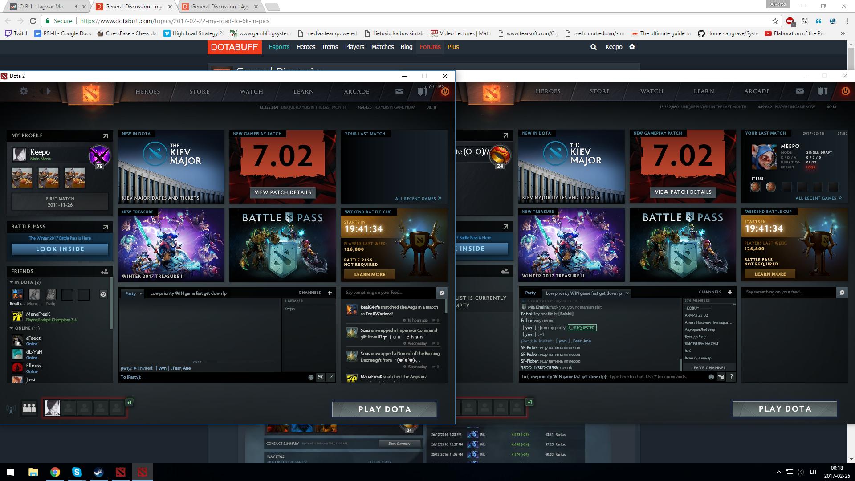Click PLAY DOTA in rear window
Viewport: 855px width, 481px height.
tap(785, 409)
